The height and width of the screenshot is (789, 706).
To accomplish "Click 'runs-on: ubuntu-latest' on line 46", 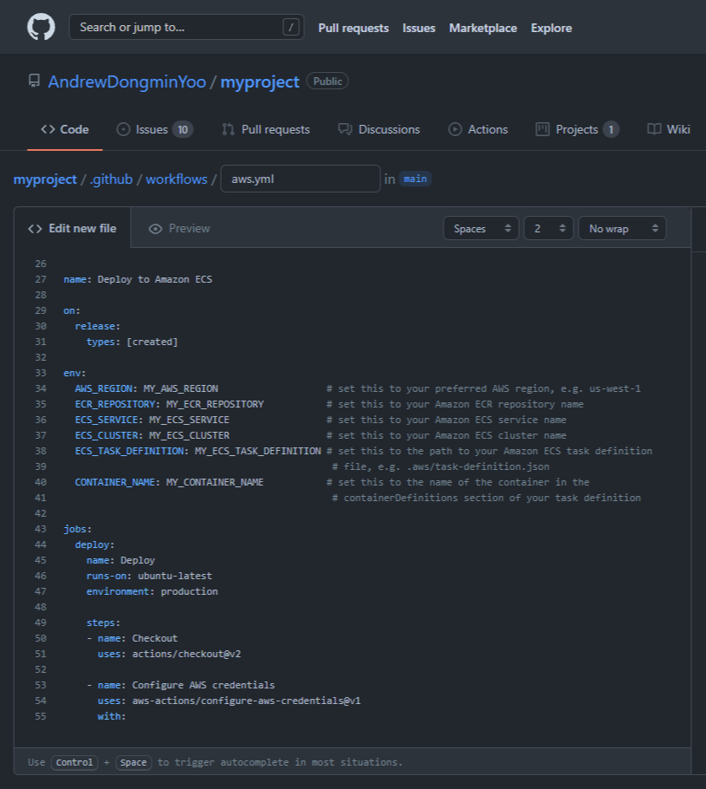I will 149,576.
